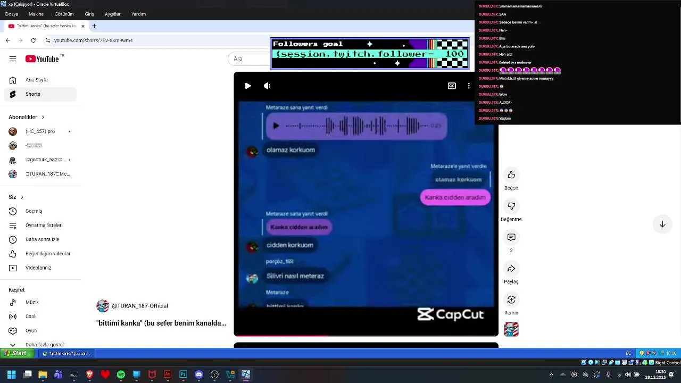Open the Windows 11 Start menu
Screen dimensions: 681x383
pos(11,374)
